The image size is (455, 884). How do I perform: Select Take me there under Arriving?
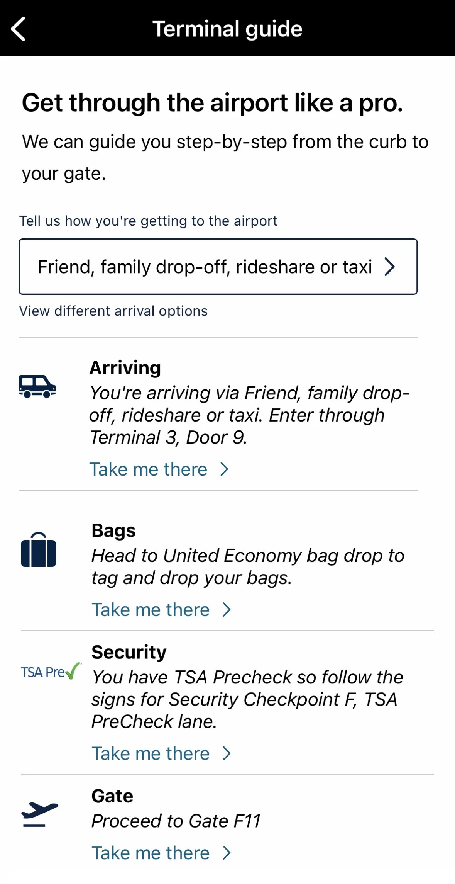click(149, 469)
